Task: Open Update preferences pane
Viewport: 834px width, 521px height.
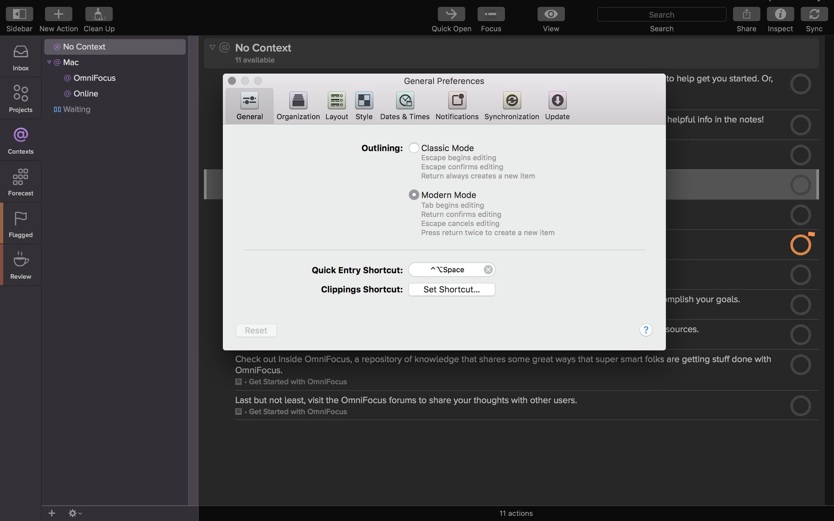Action: coord(557,106)
